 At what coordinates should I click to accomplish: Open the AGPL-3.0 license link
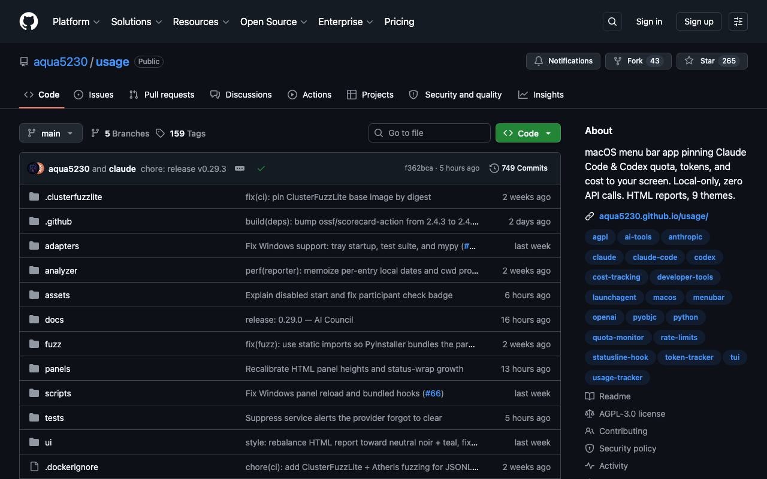632,414
